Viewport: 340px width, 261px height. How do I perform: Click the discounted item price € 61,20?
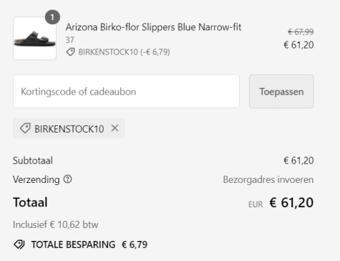pyautogui.click(x=298, y=45)
